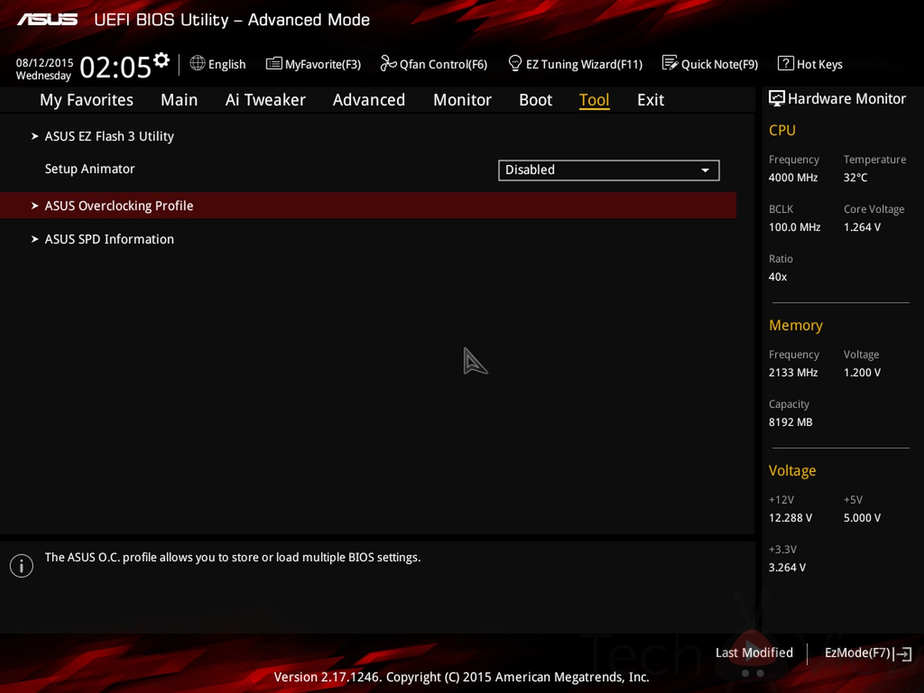Open ASUS EZ Flash 3 Utility
Screen dimensions: 924x693
[x=109, y=136]
